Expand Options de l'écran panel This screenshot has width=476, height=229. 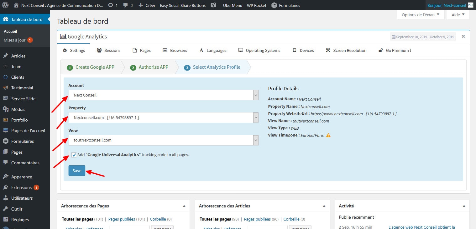point(421,15)
